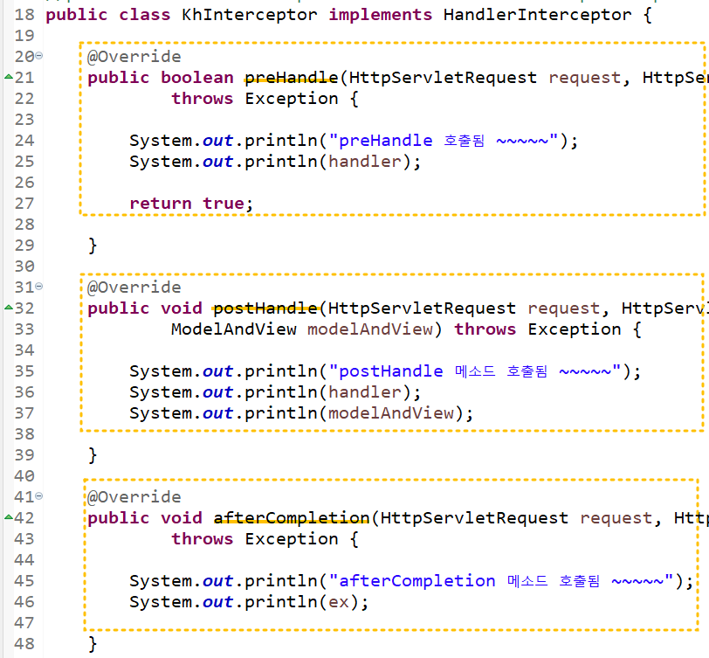Click the boolean keyword on line 21
709x658 pixels.
197,78
